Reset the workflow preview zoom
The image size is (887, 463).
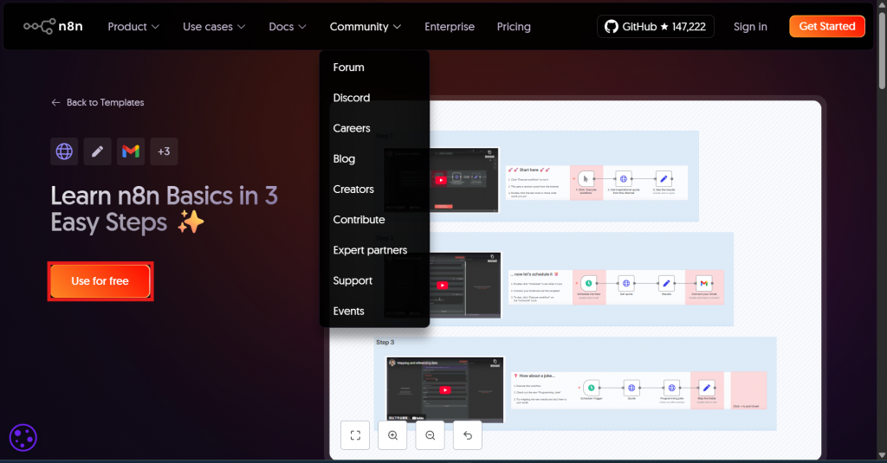pyautogui.click(x=467, y=435)
